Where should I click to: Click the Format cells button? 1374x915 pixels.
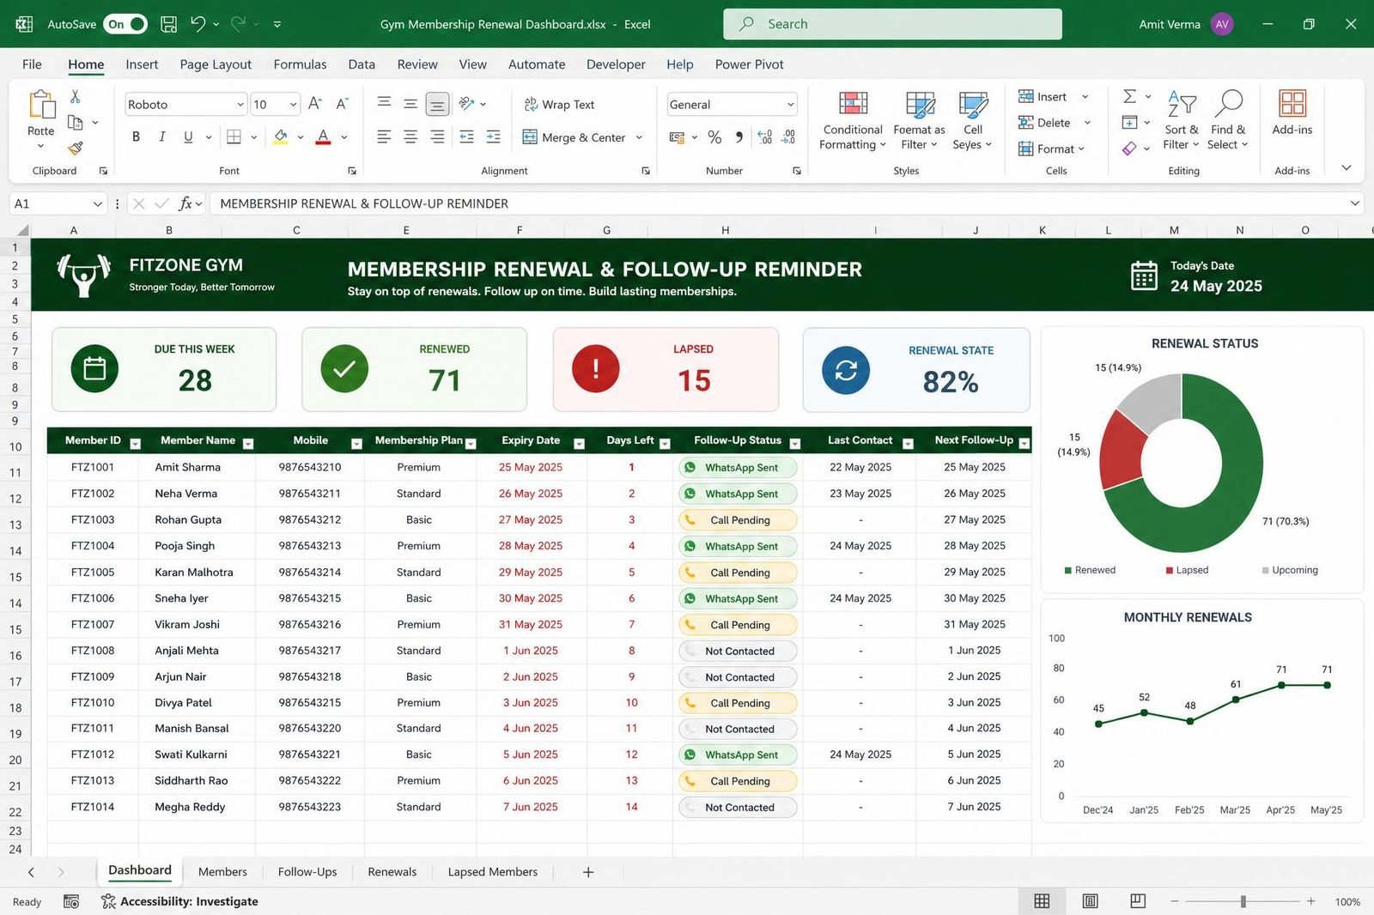(x=1052, y=148)
